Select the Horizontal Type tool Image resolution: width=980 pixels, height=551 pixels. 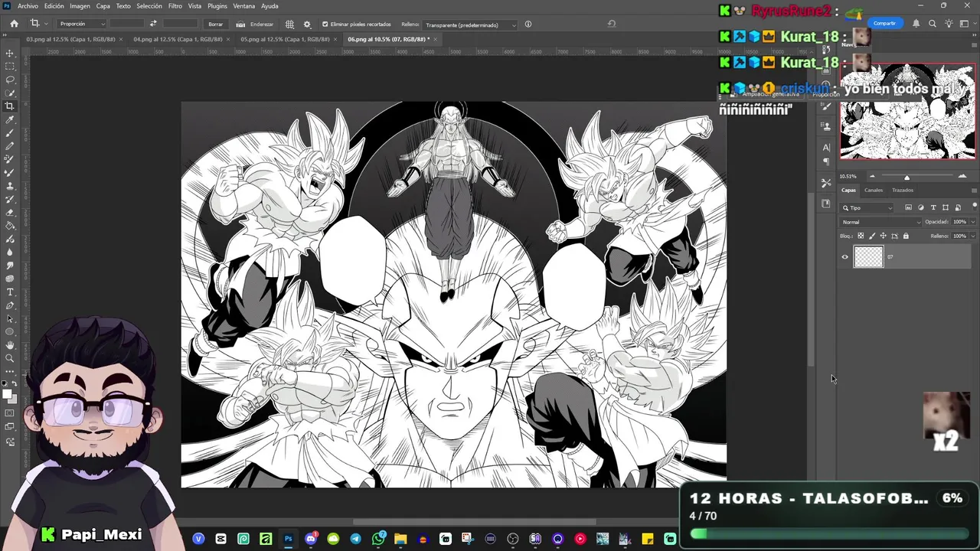[x=10, y=292]
